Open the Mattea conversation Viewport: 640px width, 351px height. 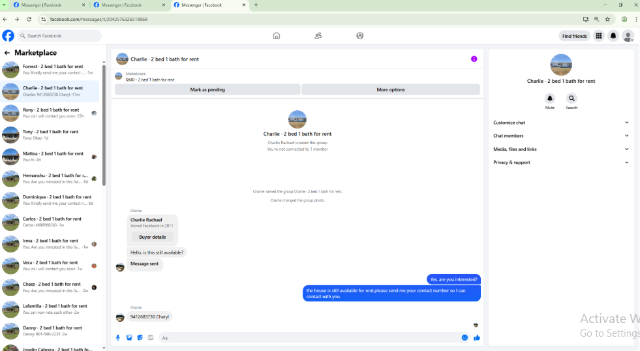[x=50, y=157]
